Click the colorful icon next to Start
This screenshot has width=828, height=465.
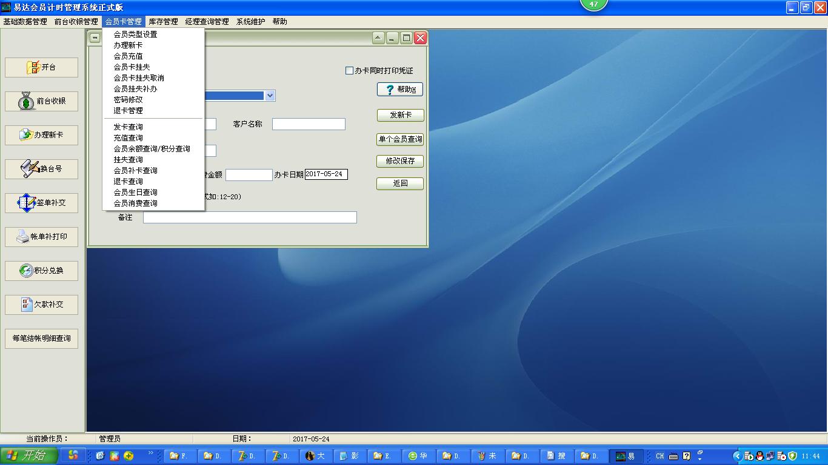[73, 455]
